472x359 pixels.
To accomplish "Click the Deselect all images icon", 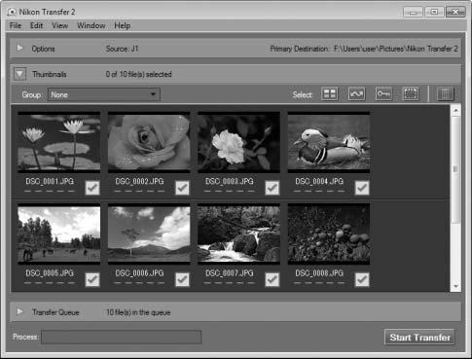I will pyautogui.click(x=411, y=94).
